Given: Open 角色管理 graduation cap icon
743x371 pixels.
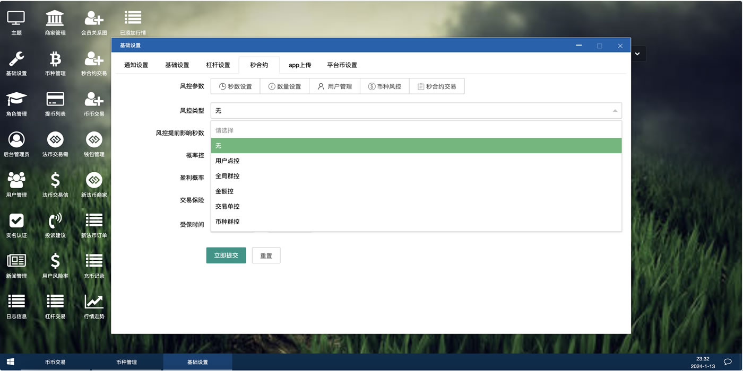Looking at the screenshot, I should tap(16, 104).
